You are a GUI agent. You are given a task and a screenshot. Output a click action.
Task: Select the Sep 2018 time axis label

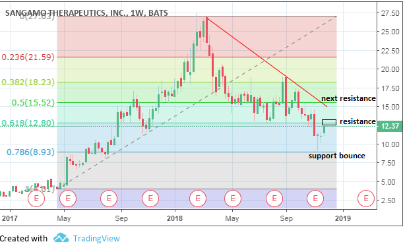tap(286, 218)
